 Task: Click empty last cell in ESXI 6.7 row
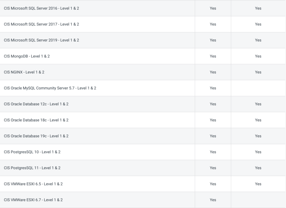point(258,200)
